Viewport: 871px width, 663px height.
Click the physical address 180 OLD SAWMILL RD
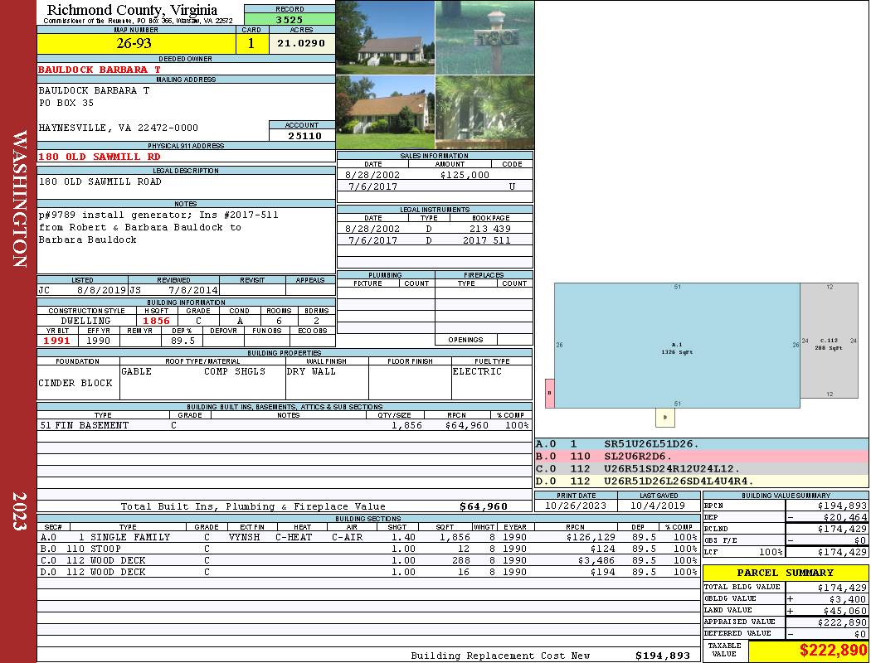click(x=100, y=157)
